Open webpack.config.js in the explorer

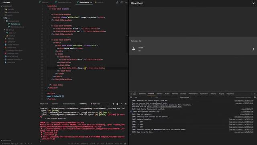point(15,60)
